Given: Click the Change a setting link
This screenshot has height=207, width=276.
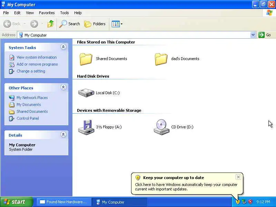Looking at the screenshot, I should [x=31, y=71].
